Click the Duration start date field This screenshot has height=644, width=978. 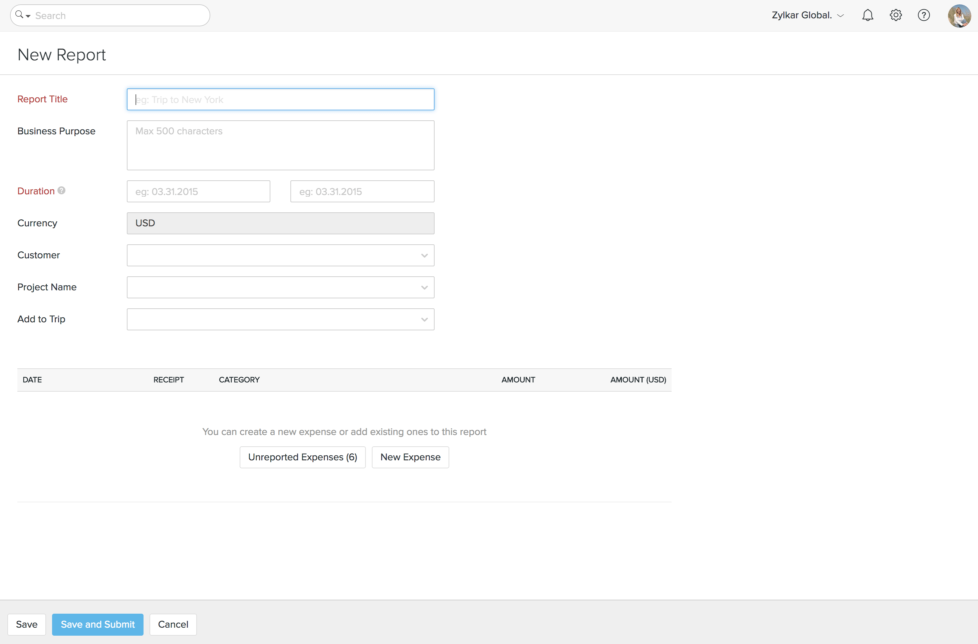(x=199, y=191)
